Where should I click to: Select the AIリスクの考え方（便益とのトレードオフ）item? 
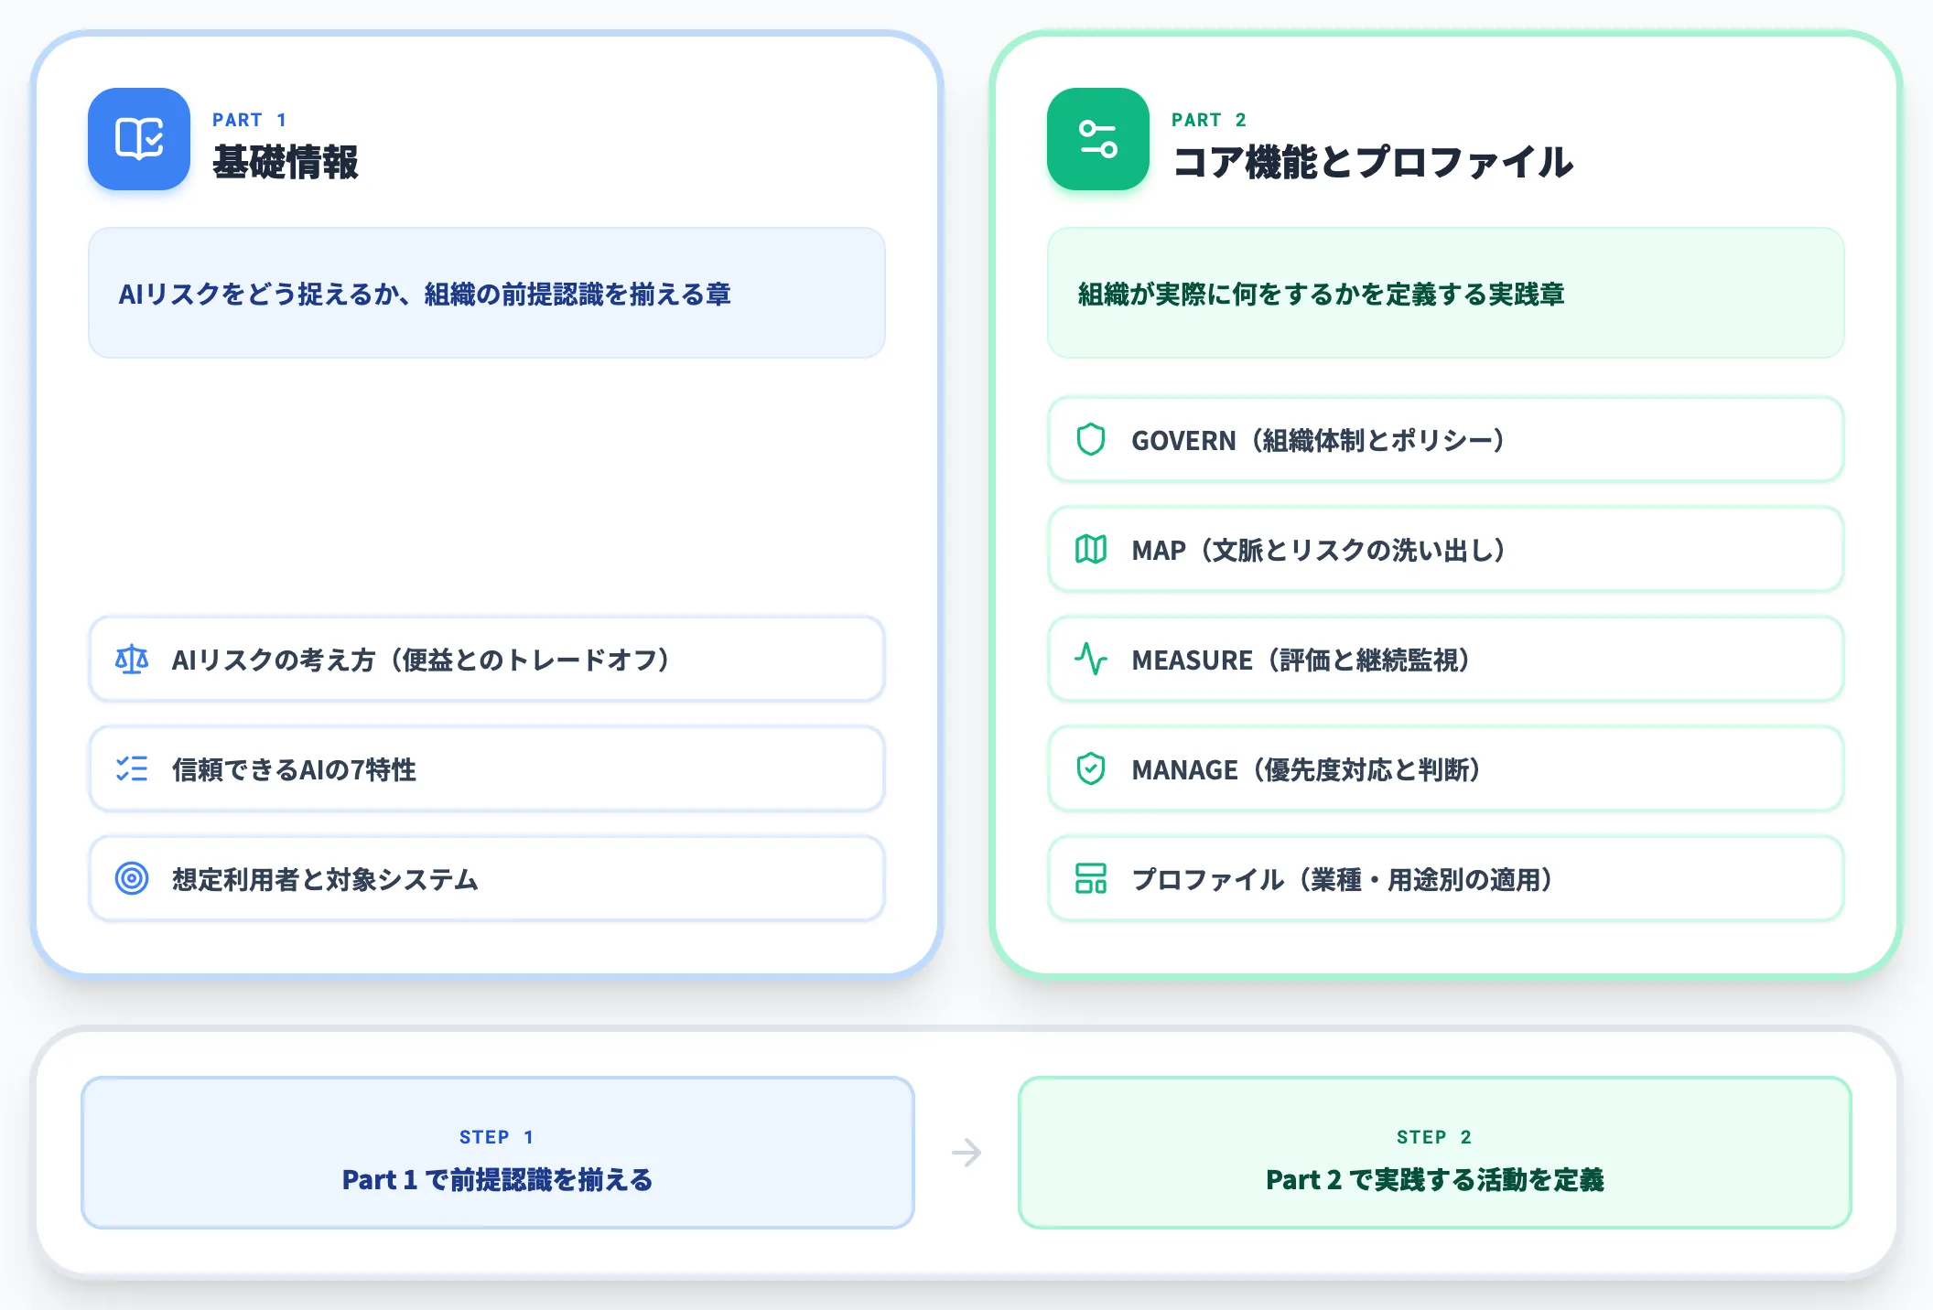coord(487,660)
